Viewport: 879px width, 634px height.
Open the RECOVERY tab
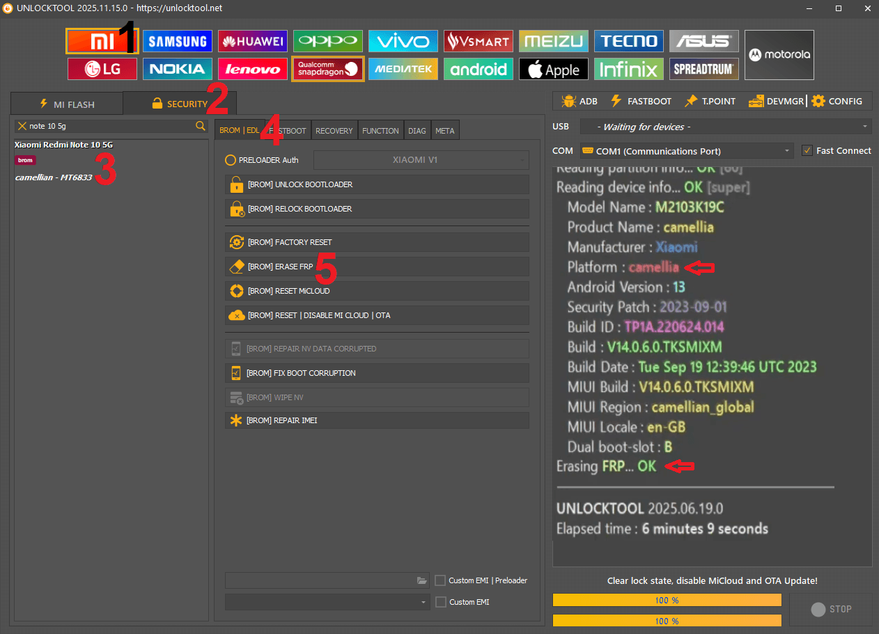tap(334, 131)
